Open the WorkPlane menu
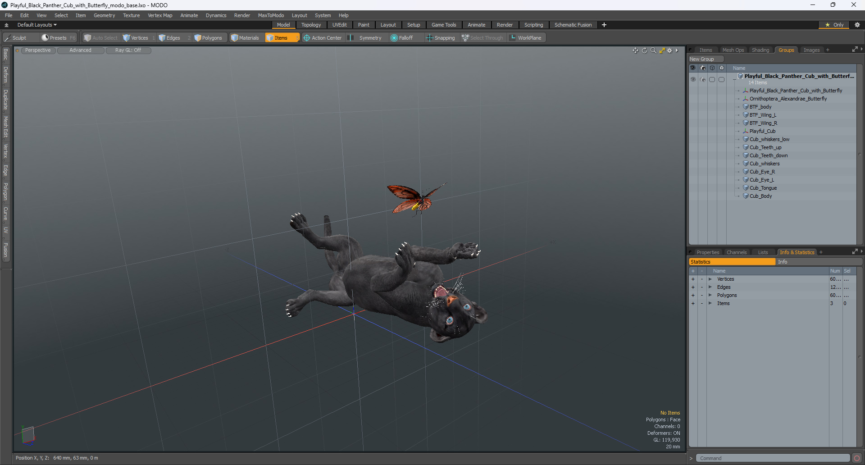865x465 pixels. (526, 38)
